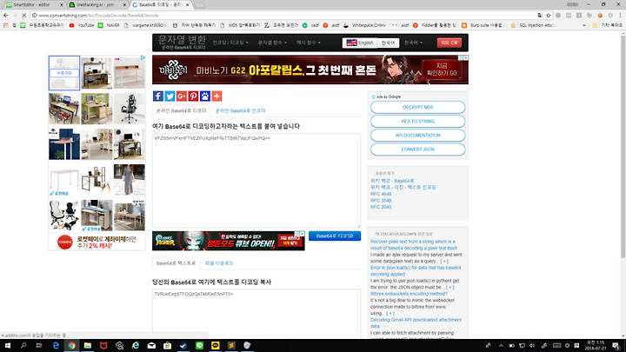Click Base64 input text area
The image size is (626, 352).
click(x=256, y=181)
